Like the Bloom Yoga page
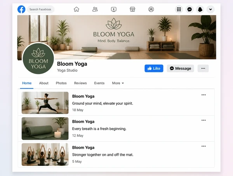 154,69
